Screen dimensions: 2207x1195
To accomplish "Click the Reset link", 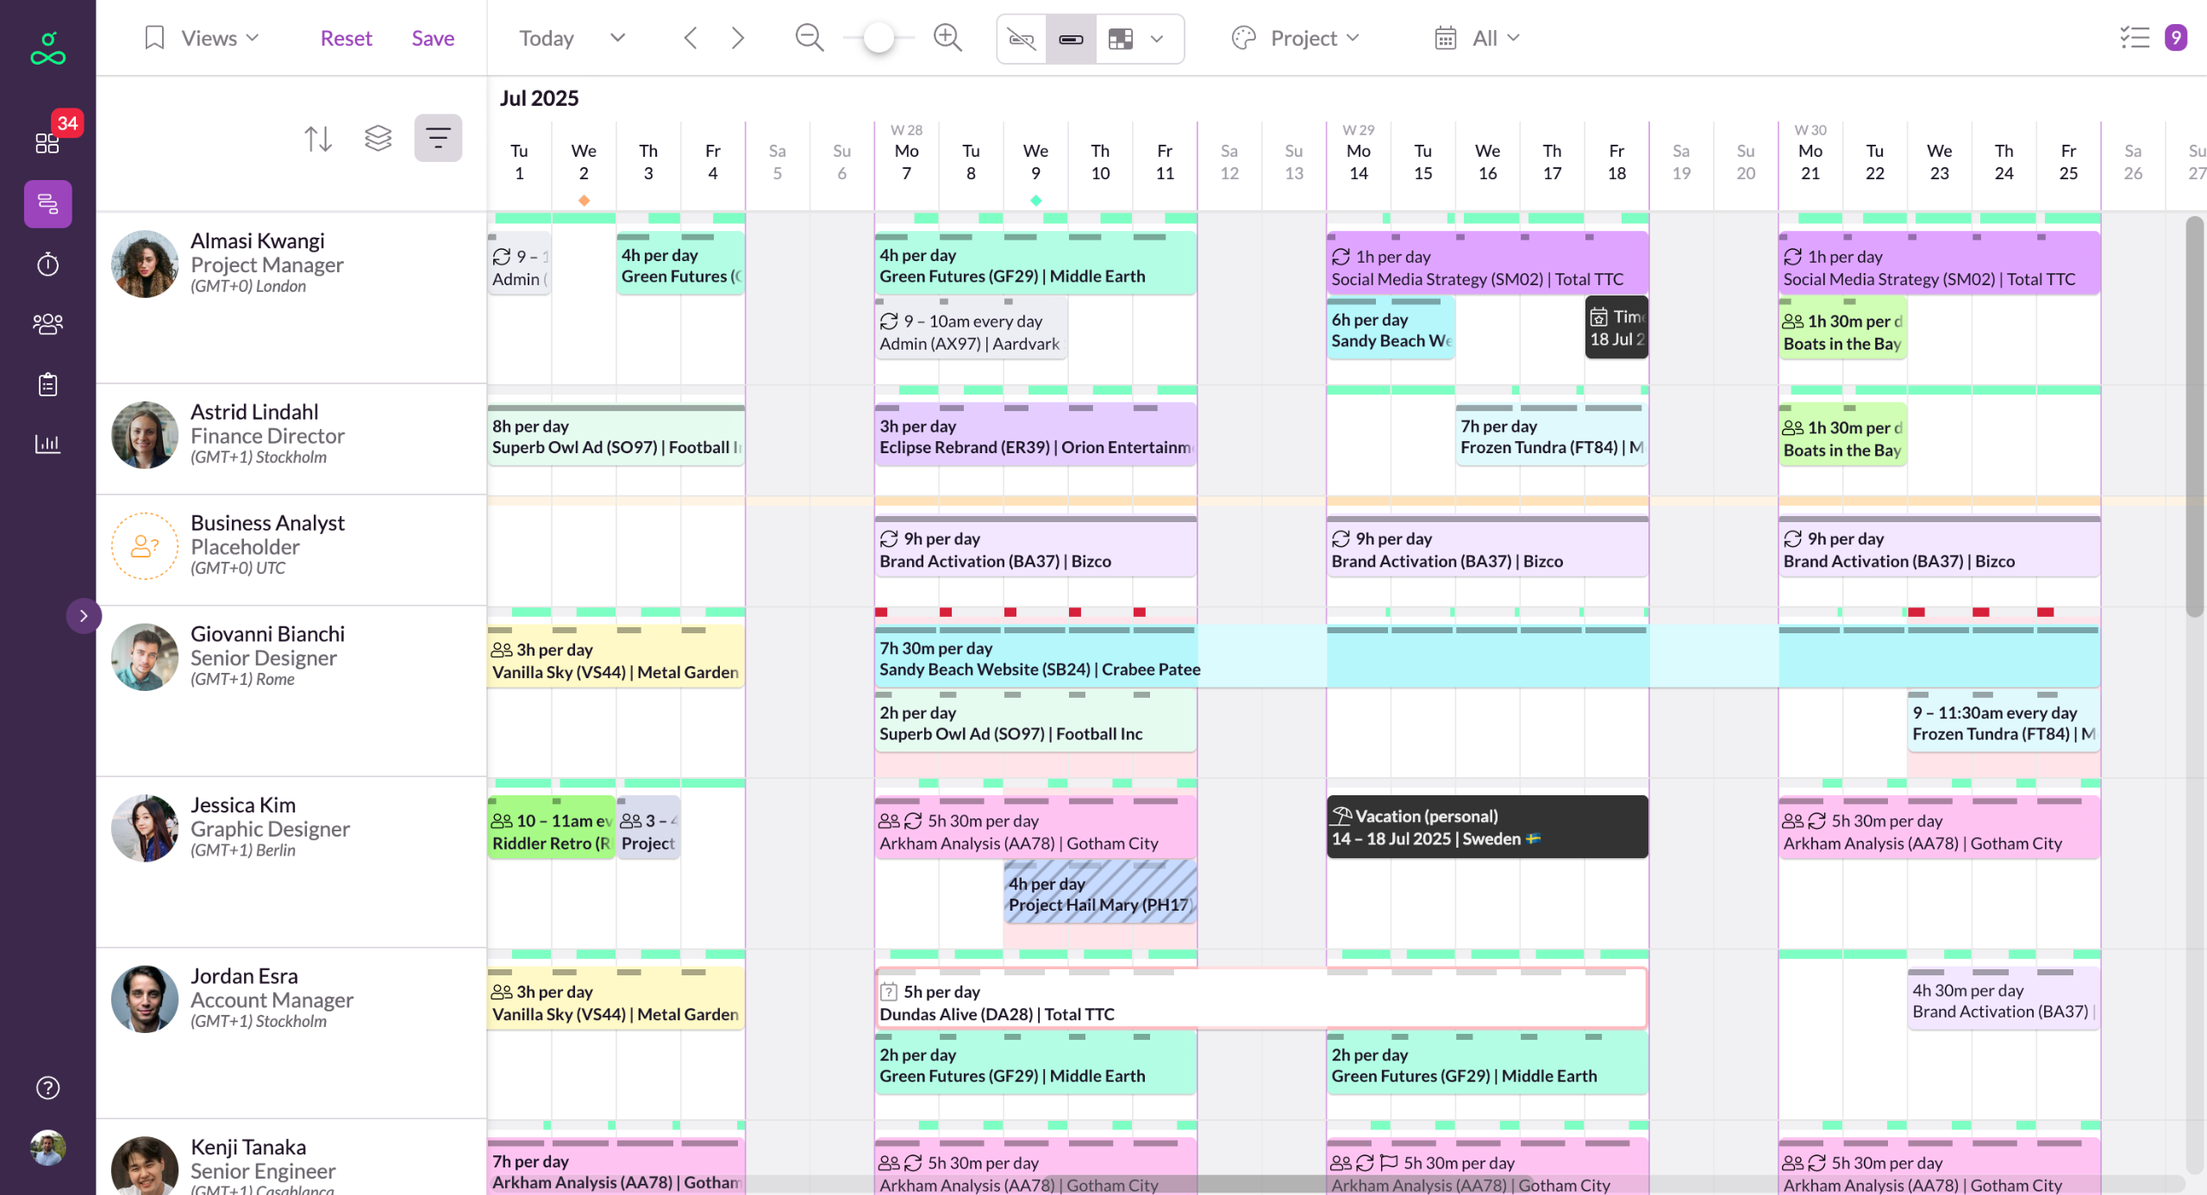I will pos(346,38).
